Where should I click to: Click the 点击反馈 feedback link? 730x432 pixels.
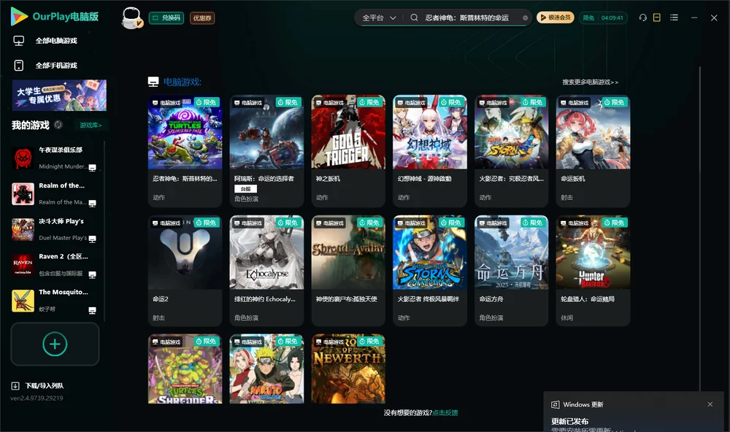point(445,412)
